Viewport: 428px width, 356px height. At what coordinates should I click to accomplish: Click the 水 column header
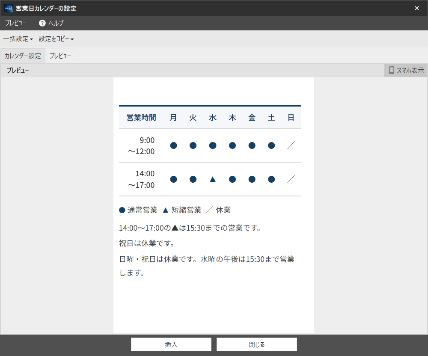[x=213, y=118]
